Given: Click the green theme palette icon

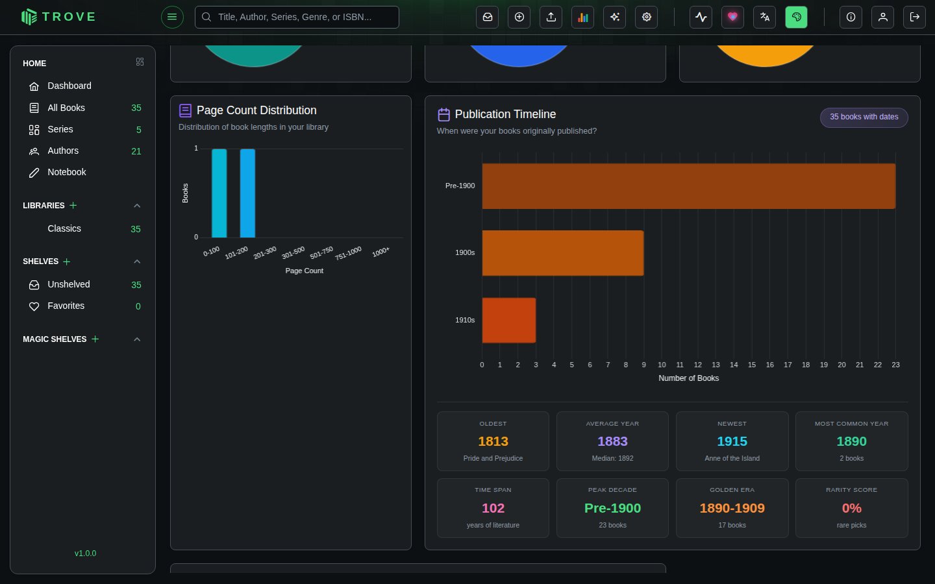Looking at the screenshot, I should tap(797, 17).
